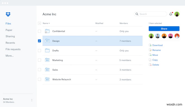Open the notifications bell
Viewport: 185px width, 107px height.
(x=171, y=14)
